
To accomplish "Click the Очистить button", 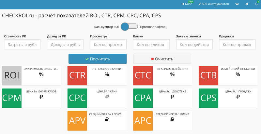I will pos(162,59).
